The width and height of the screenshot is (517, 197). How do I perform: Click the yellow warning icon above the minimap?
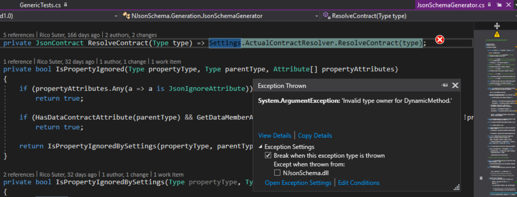click(x=497, y=34)
